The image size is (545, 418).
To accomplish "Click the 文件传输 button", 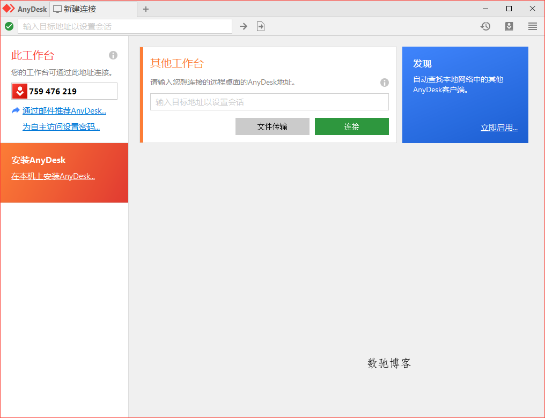I will pos(272,126).
